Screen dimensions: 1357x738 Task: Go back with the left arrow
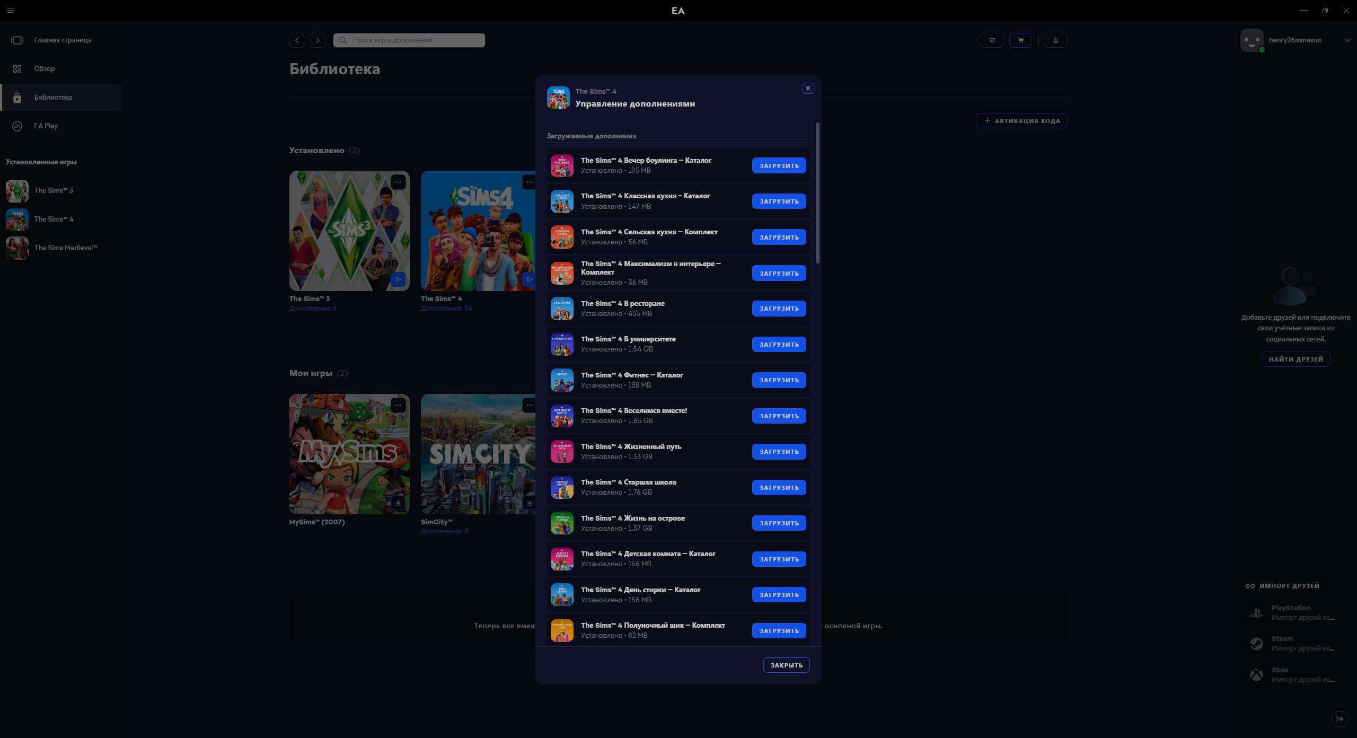[297, 40]
